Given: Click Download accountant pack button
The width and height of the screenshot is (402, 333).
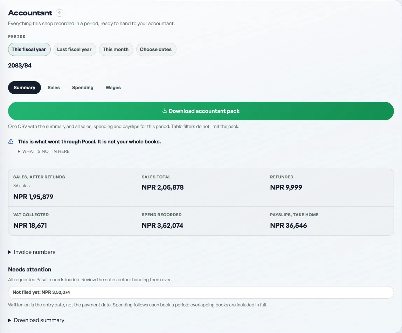Looking at the screenshot, I should (x=201, y=111).
